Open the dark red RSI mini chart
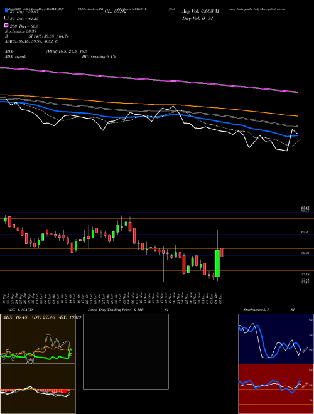314x414 pixels. click(276, 389)
